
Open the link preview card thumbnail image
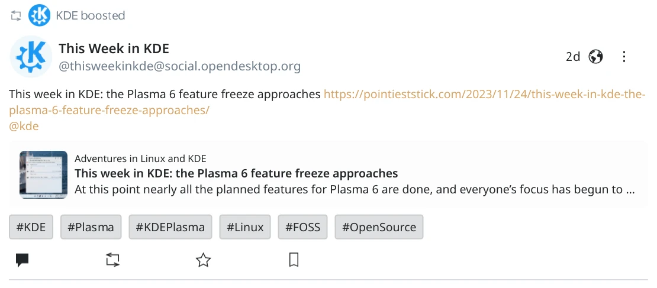43,174
